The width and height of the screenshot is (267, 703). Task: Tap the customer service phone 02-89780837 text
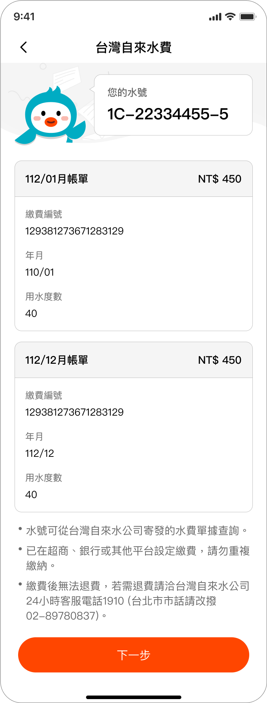point(62,616)
